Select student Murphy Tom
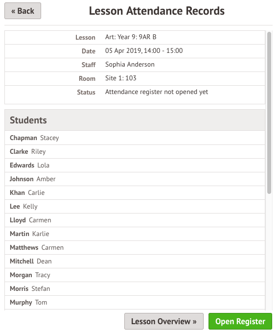 coord(135,303)
